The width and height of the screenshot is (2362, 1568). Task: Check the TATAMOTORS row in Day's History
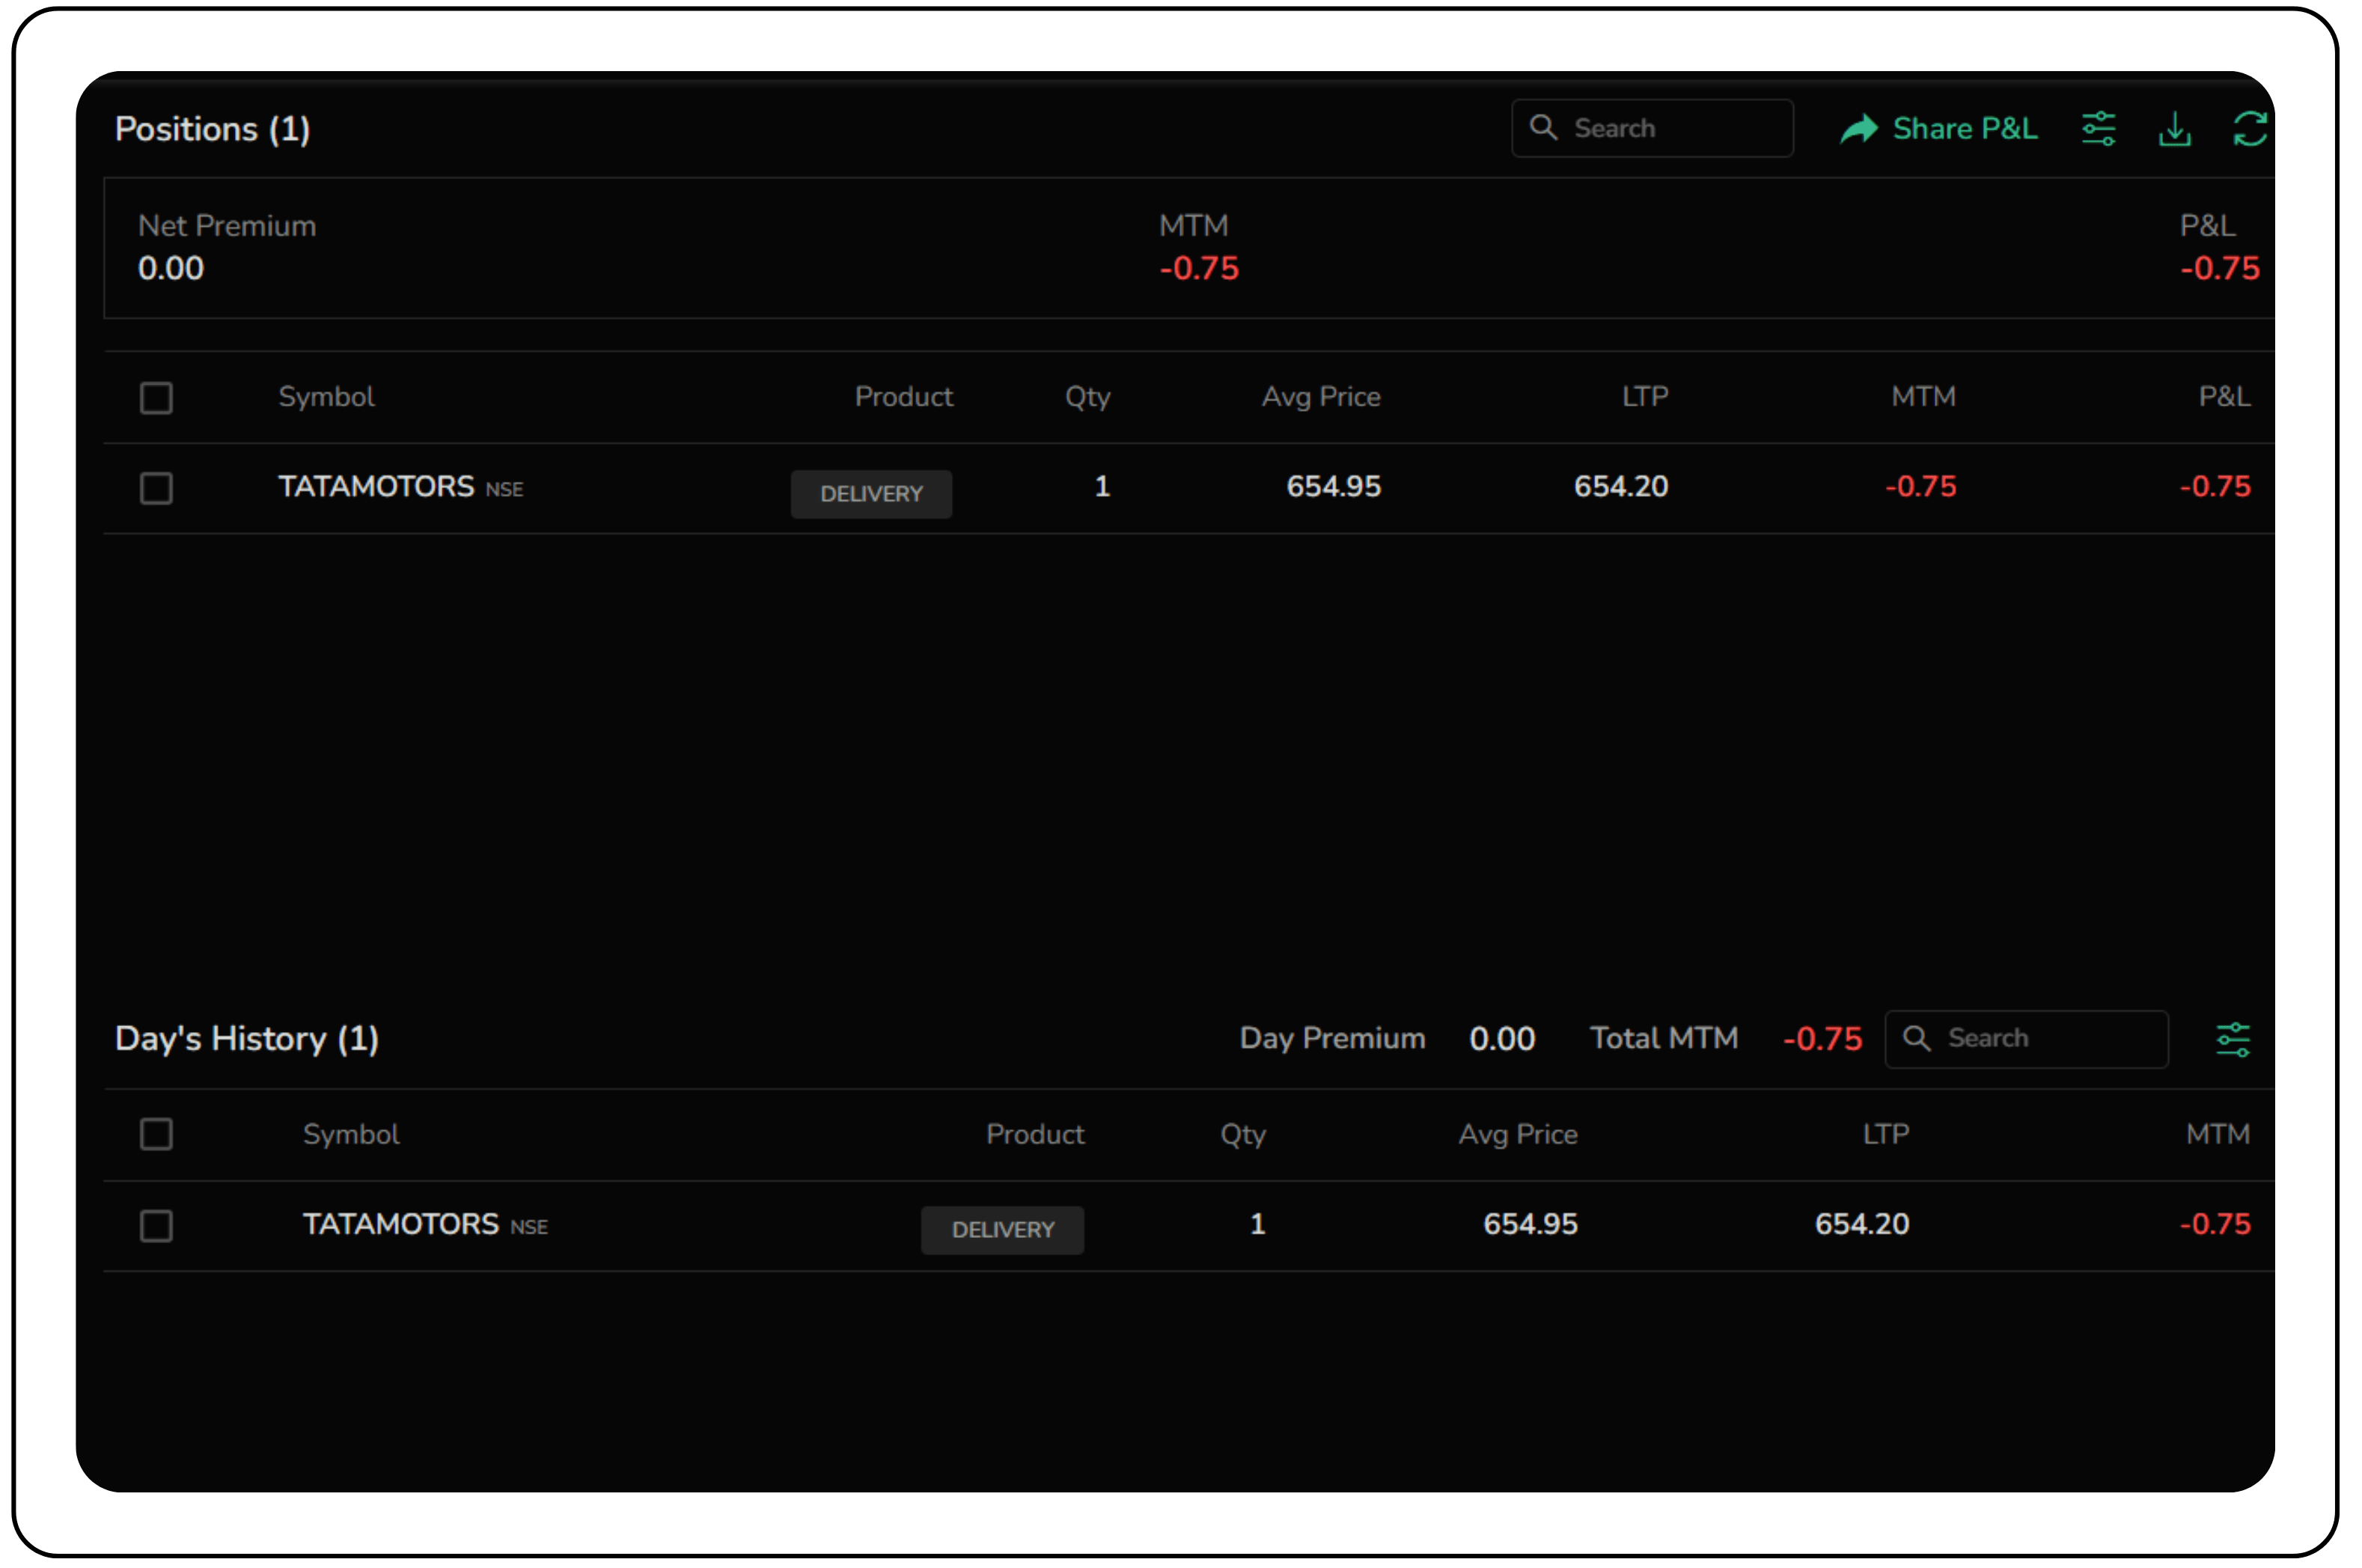(x=156, y=1225)
